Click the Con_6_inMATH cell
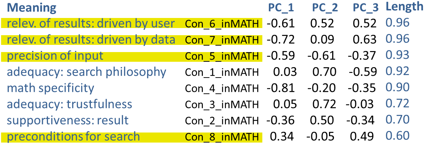The image size is (427, 144). [x=222, y=24]
